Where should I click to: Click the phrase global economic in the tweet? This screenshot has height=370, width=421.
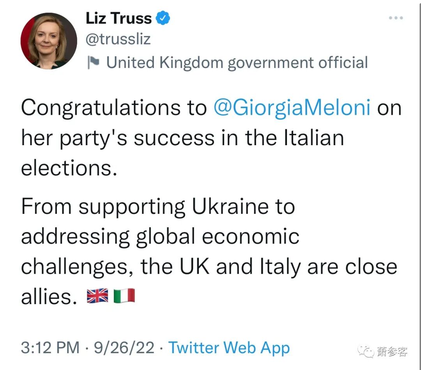[217, 237]
